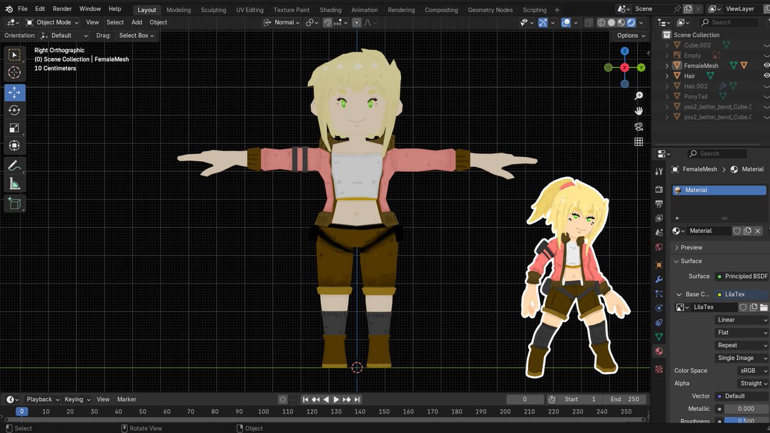
Task: Choose the Scale tool
Action: (x=15, y=128)
